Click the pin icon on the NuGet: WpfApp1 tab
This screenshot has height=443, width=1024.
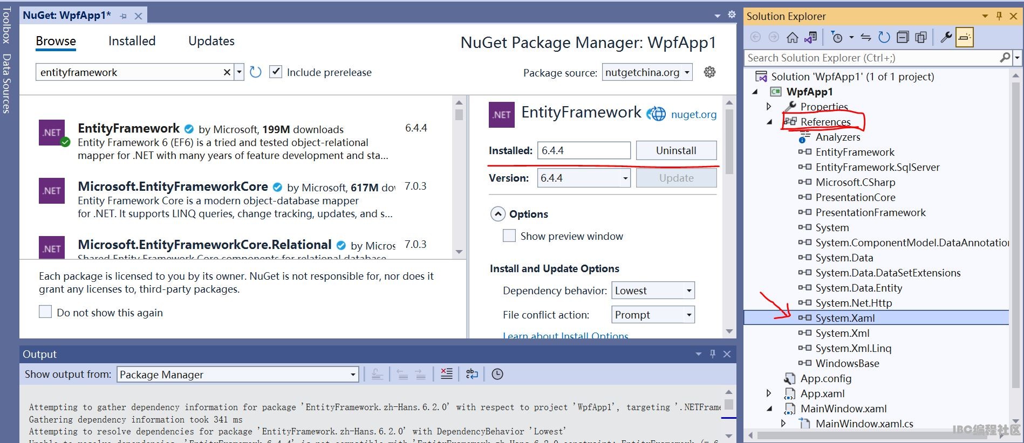point(124,16)
